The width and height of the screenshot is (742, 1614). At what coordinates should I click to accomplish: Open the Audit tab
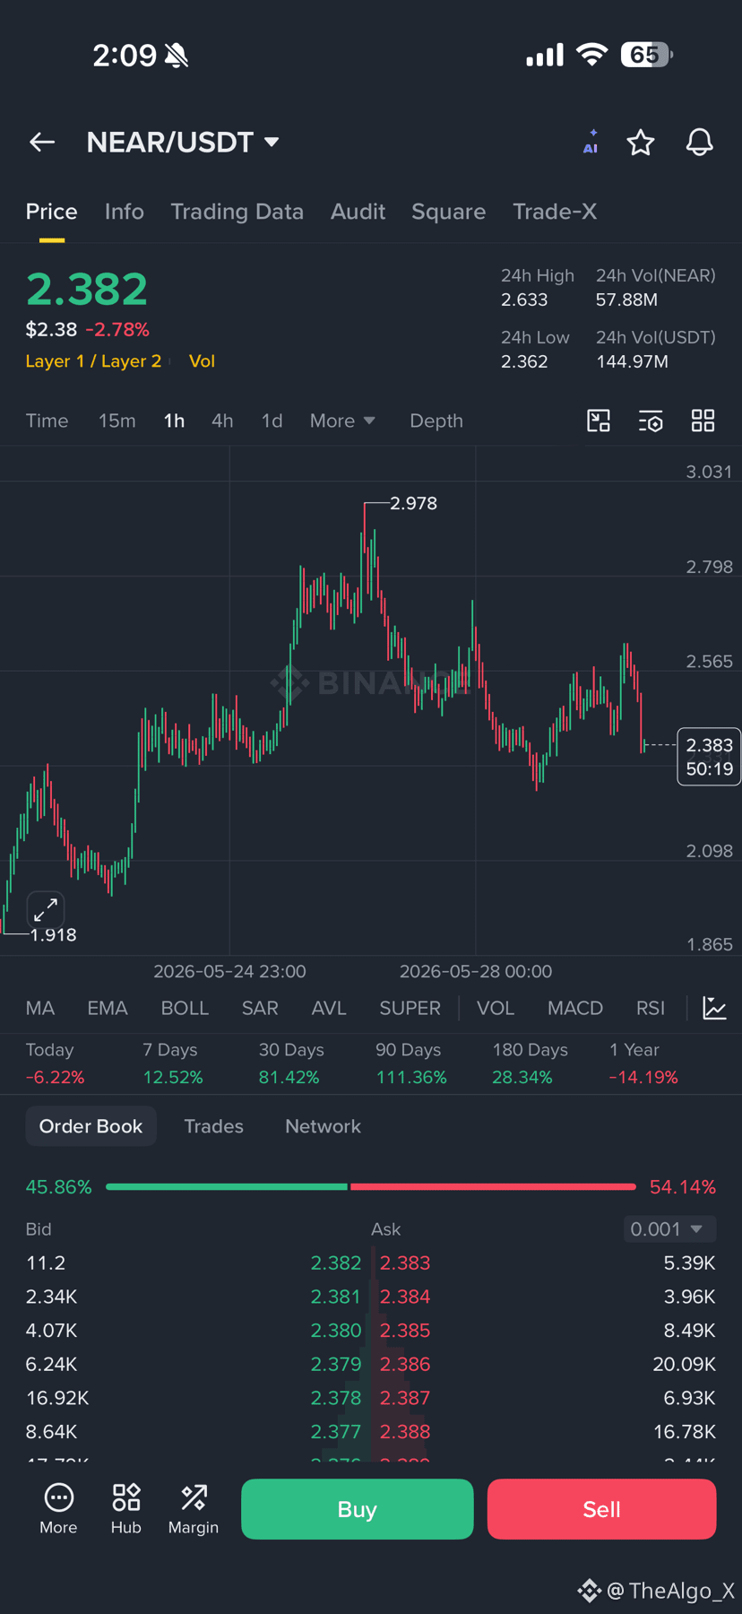(358, 212)
